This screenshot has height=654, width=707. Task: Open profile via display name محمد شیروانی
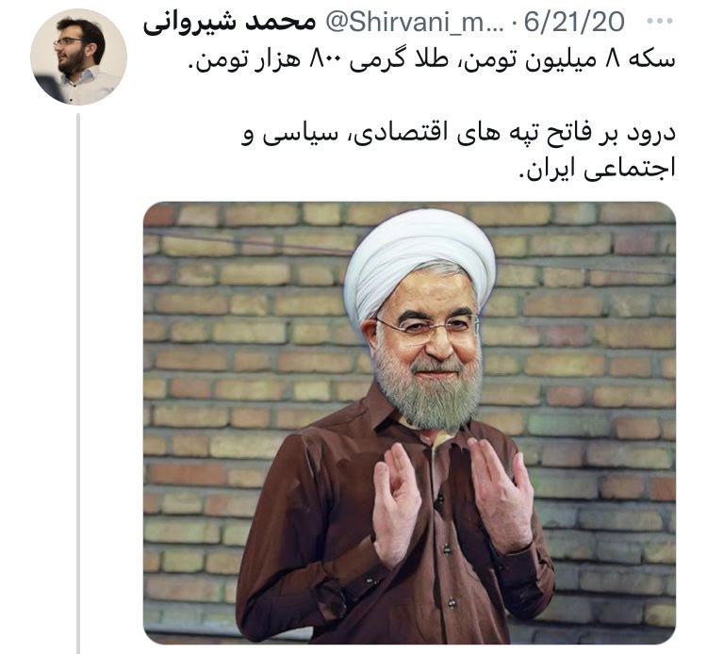tap(229, 22)
